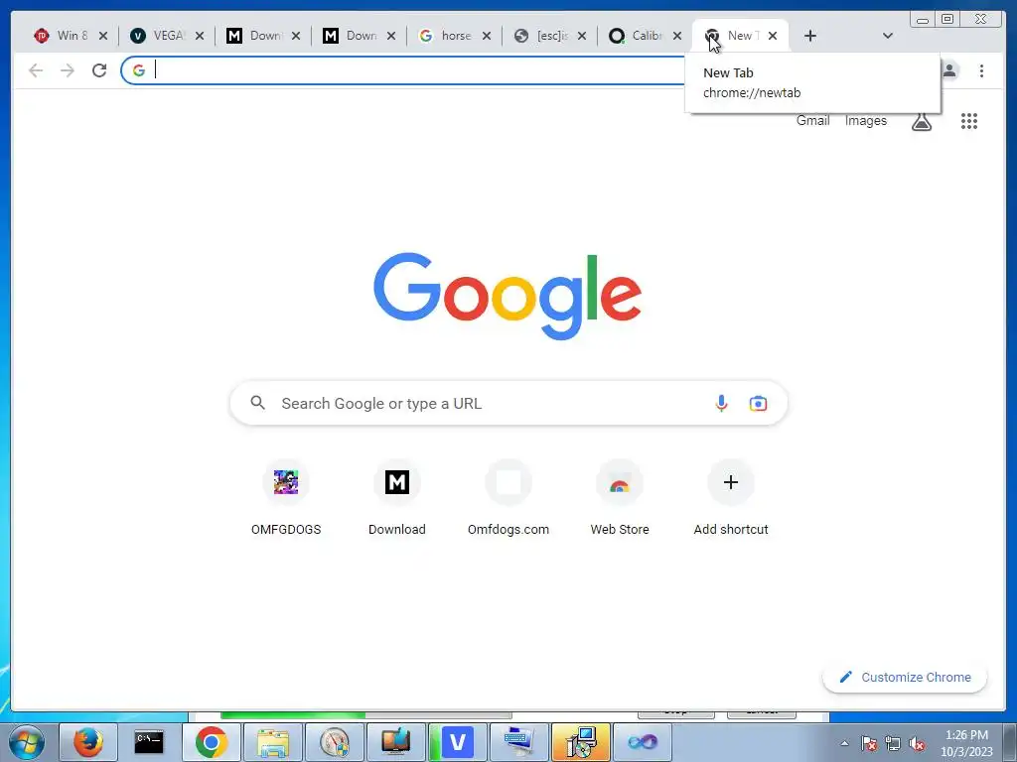The width and height of the screenshot is (1017, 762).
Task: Show hidden system tray icons
Action: tap(844, 743)
